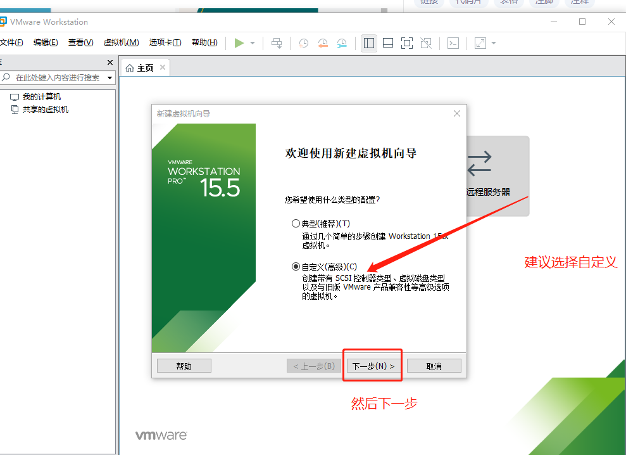Open the 查看(V) menu

tap(80, 42)
